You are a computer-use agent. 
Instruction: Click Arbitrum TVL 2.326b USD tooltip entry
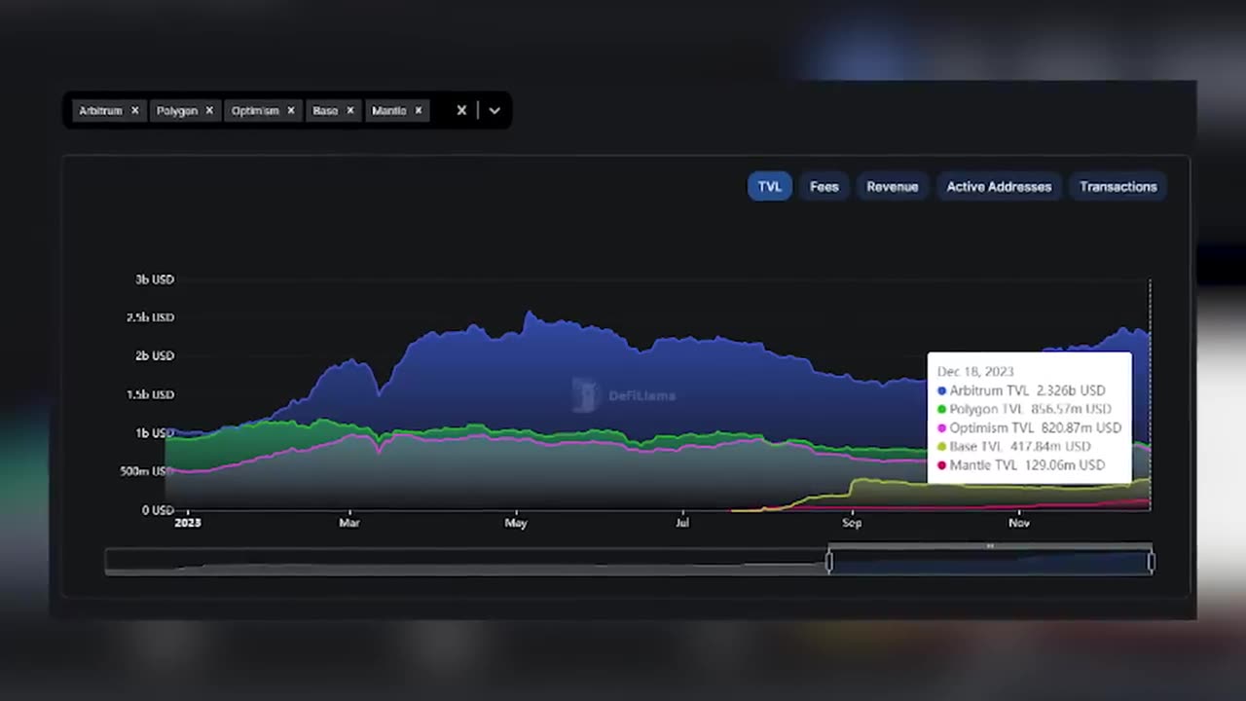pyautogui.click(x=1021, y=390)
